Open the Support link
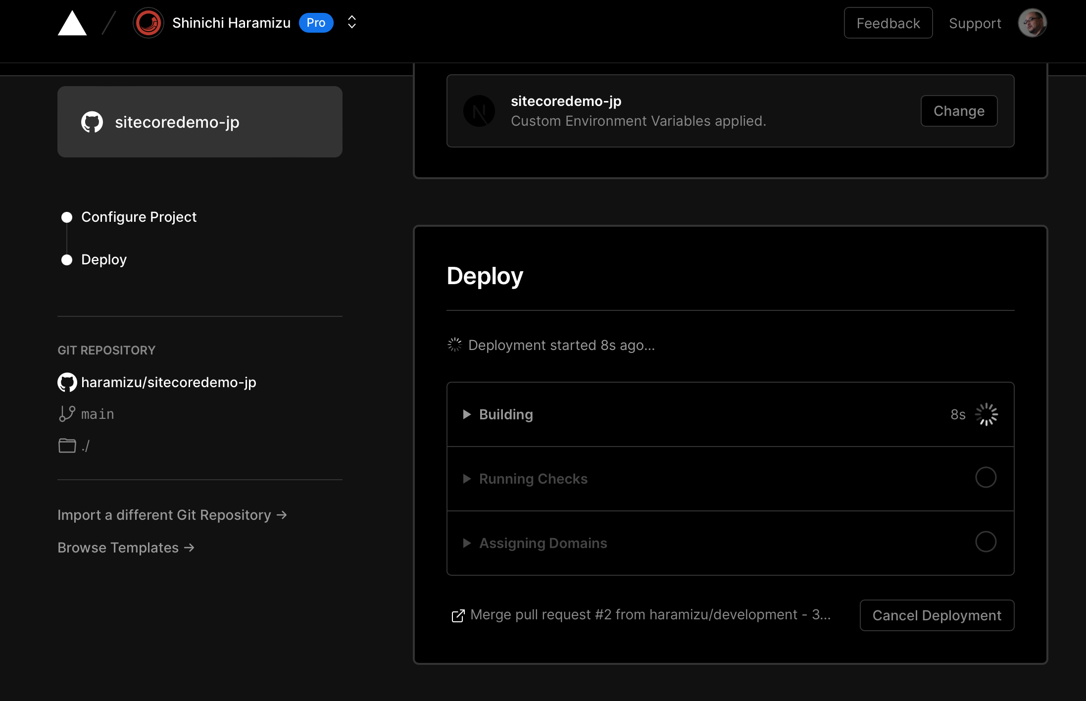Viewport: 1086px width, 701px height. coord(975,23)
